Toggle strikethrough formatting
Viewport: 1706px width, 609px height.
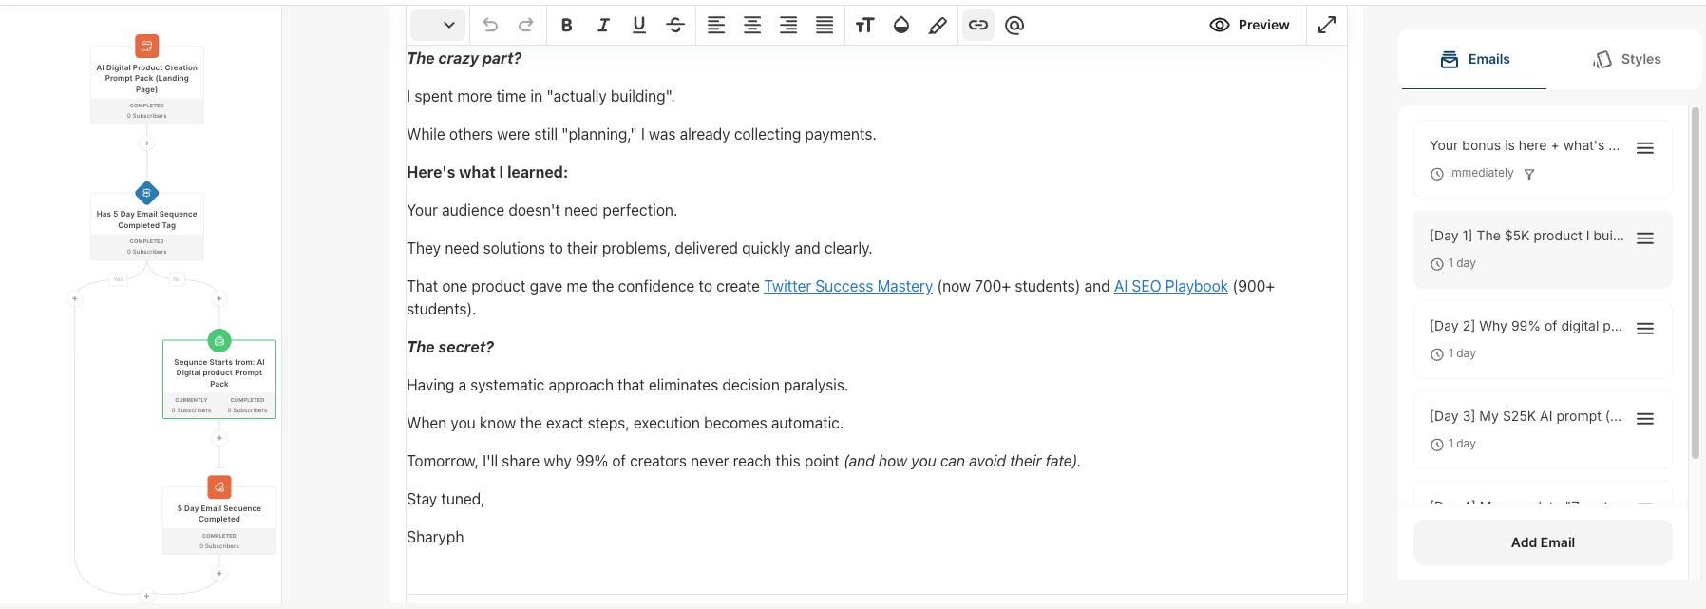click(675, 25)
